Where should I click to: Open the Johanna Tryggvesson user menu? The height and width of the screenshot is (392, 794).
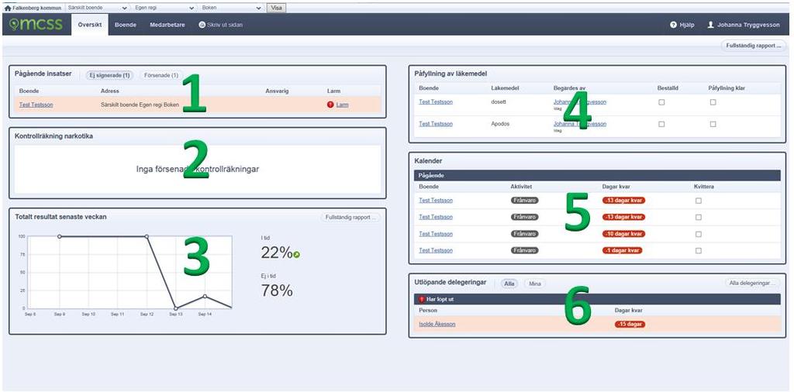pyautogui.click(x=745, y=24)
